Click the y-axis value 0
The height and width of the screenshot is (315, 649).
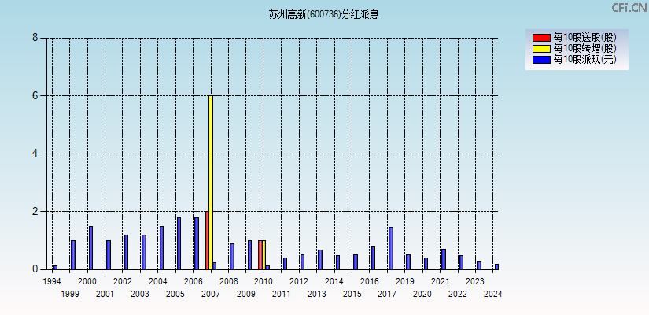point(35,269)
